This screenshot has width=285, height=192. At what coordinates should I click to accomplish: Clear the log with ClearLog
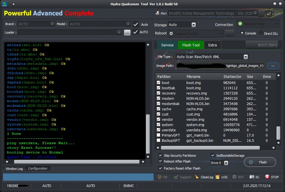pos(204,177)
